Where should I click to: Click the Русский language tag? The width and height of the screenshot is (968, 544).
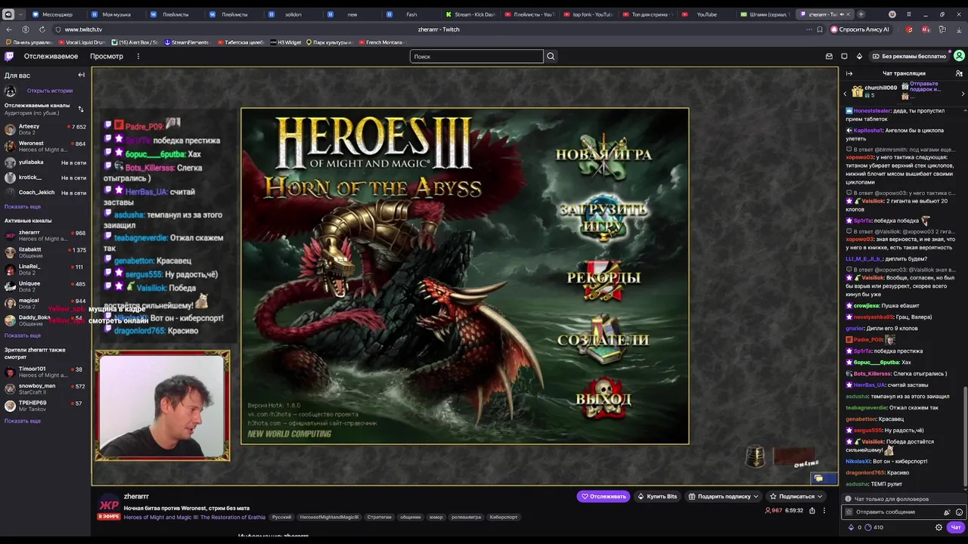coord(281,518)
